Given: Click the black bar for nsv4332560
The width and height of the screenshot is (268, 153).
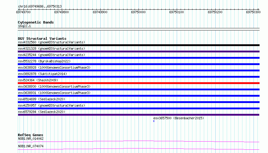Looking at the screenshot, I should point(139,45).
